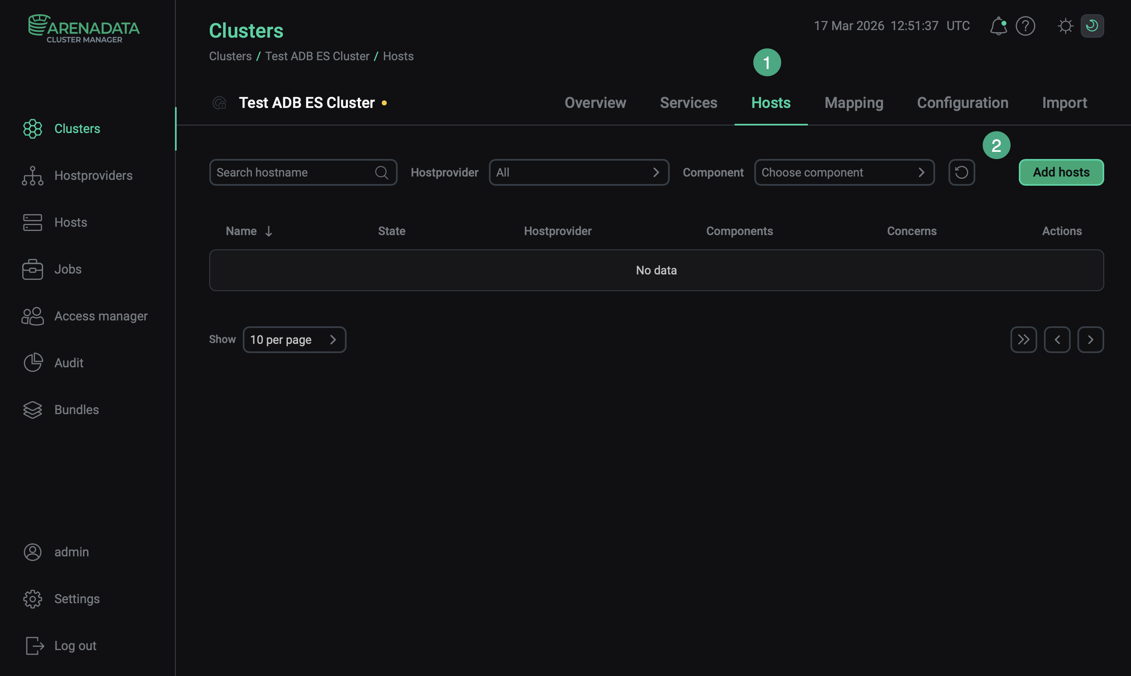Click the lock icon next to Test ADB ES Cluster
This screenshot has width=1131, height=676.
tap(219, 103)
